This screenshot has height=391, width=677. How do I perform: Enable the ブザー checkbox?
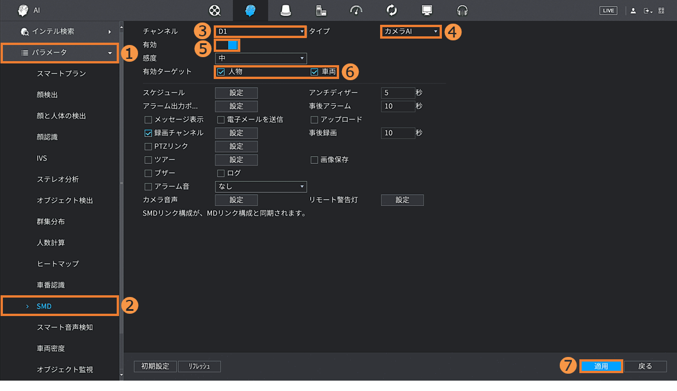148,173
